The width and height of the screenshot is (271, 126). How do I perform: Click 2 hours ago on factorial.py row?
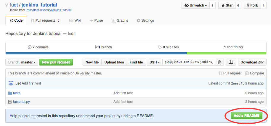click(x=254, y=102)
